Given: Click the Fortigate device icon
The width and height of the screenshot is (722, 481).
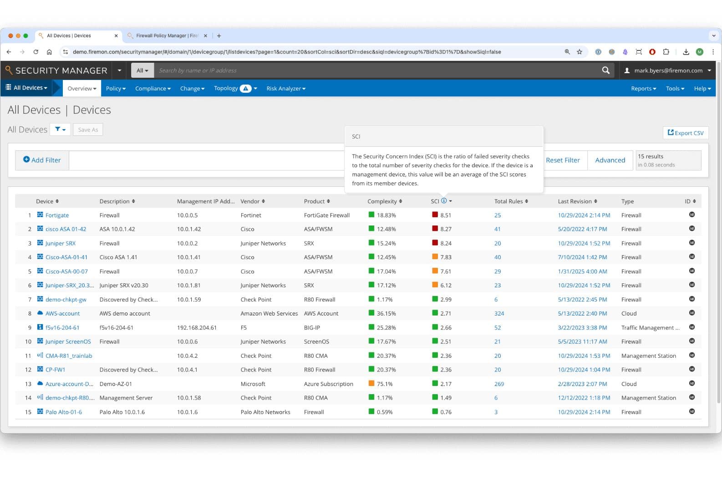Looking at the screenshot, I should pos(40,215).
